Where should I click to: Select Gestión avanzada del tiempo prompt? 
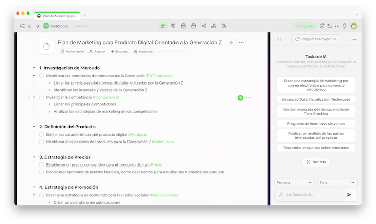[316, 112]
